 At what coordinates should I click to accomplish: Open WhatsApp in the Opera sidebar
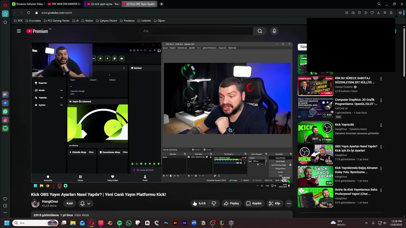(x=5, y=111)
